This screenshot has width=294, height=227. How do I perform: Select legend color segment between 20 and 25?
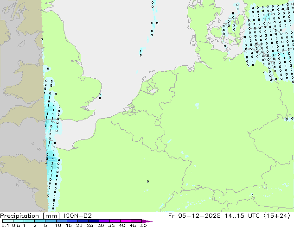[x=83, y=221]
